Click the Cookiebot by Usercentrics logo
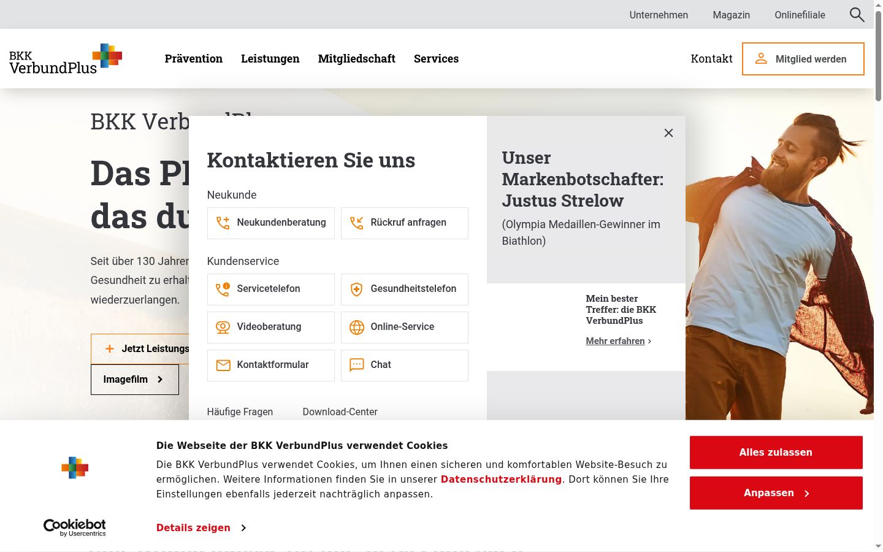The image size is (883, 552). [x=75, y=527]
